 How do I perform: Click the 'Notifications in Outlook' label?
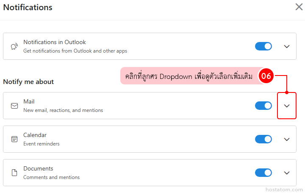click(x=55, y=42)
